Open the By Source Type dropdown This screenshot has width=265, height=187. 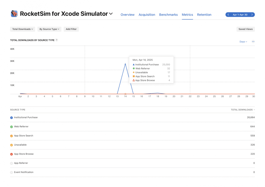(x=49, y=29)
